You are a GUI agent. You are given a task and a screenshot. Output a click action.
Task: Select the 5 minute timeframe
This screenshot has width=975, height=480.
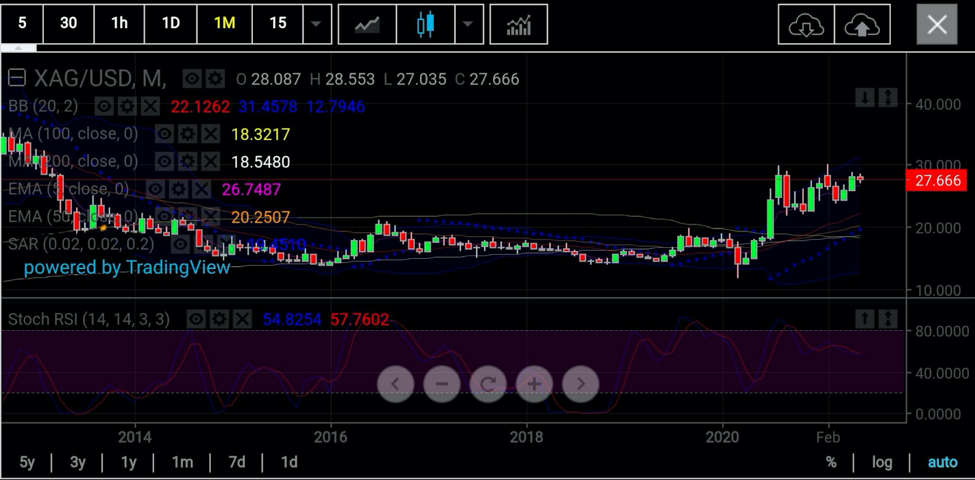coord(22,23)
